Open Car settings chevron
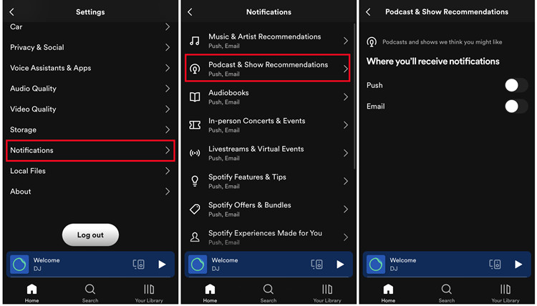537x306 pixels. [x=168, y=26]
